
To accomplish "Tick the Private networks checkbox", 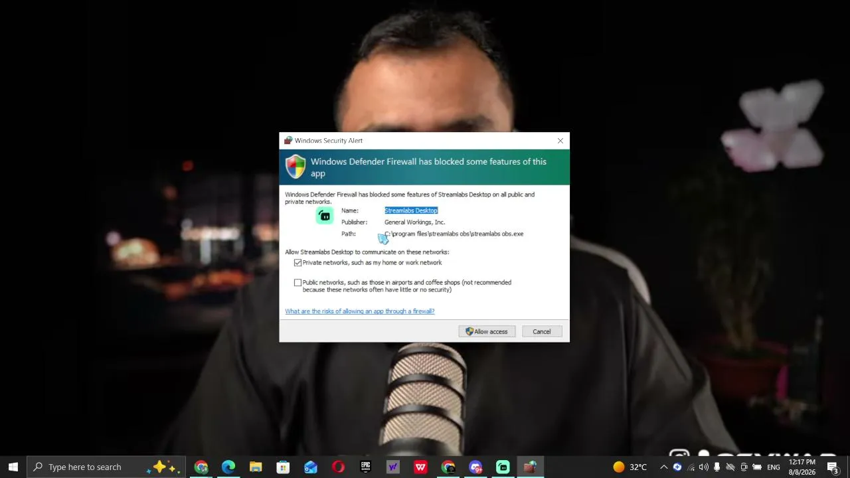I will (x=297, y=263).
